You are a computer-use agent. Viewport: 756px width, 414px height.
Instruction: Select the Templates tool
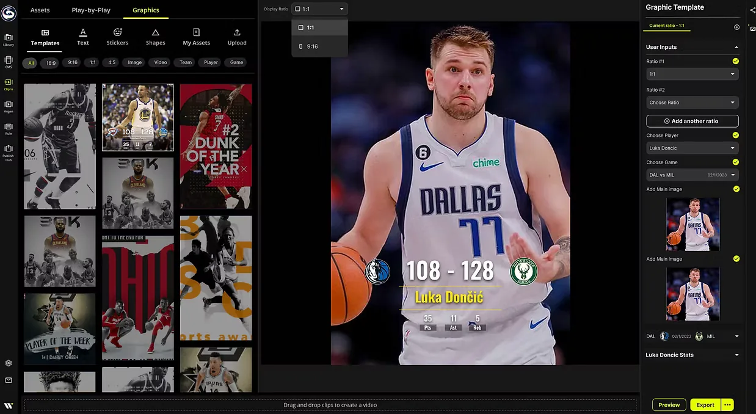pyautogui.click(x=45, y=37)
